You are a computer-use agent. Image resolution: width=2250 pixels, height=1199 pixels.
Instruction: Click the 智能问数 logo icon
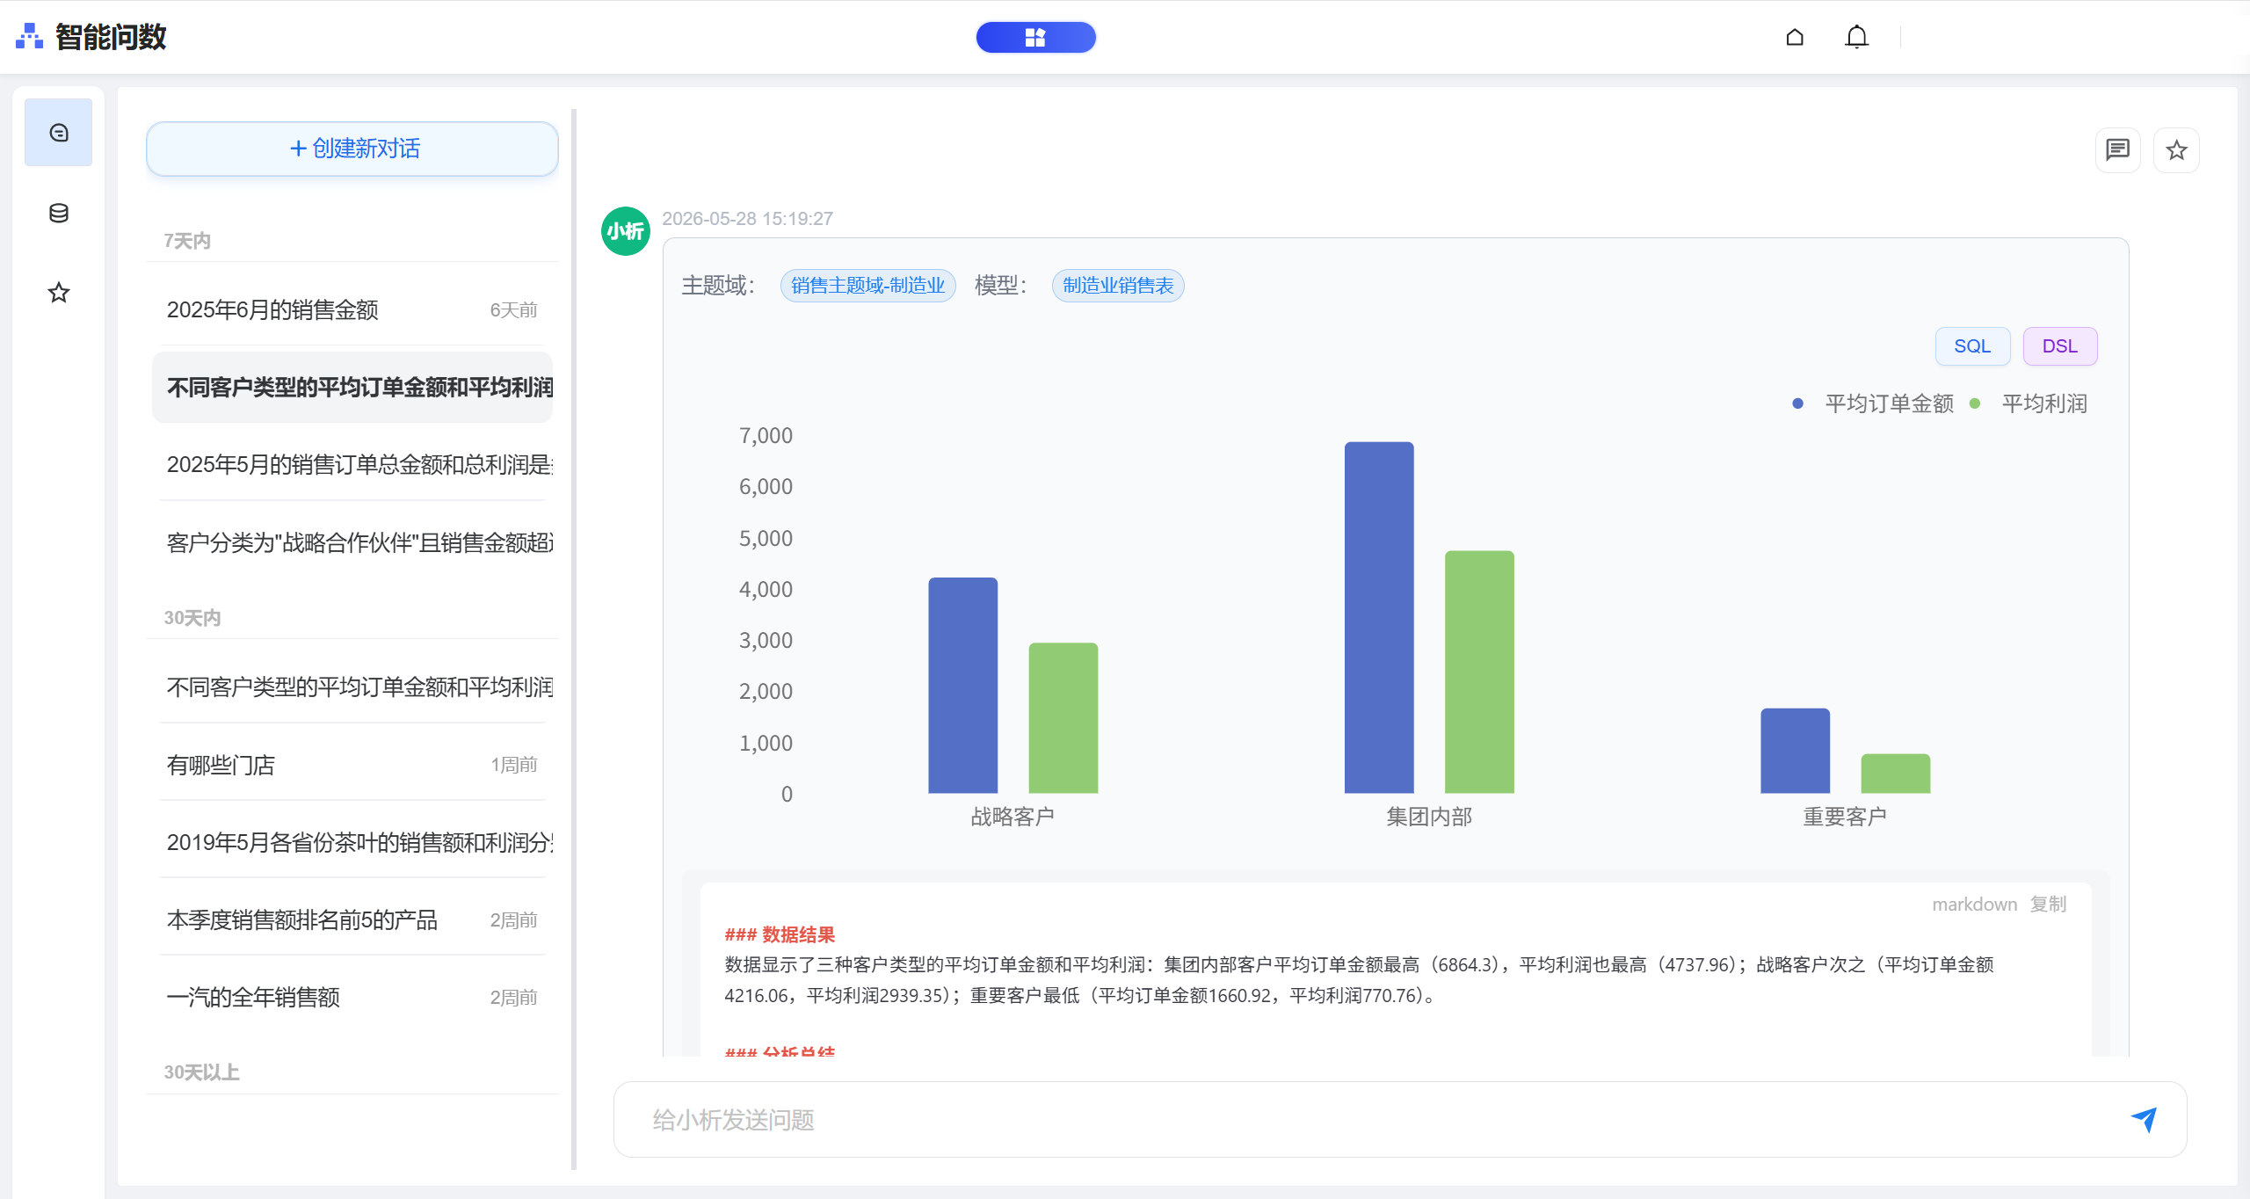click(29, 36)
